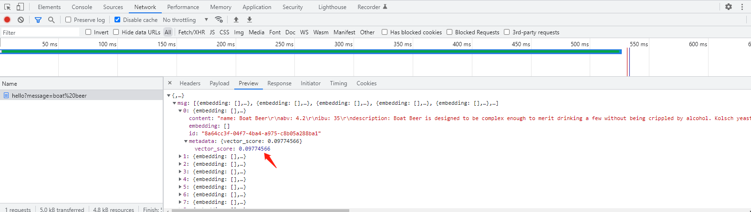Filter requests by Wasm type

pyautogui.click(x=321, y=32)
